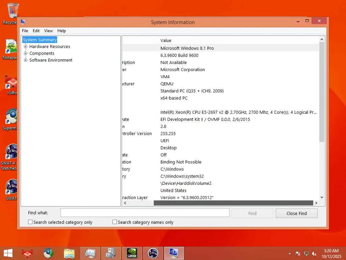346x260 pixels.
Task: Click the Find button
Action: tap(252, 213)
